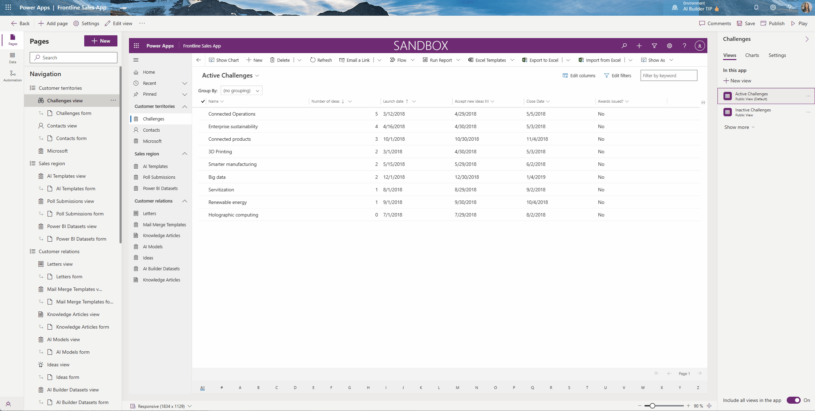Viewport: 815px width, 411px height.
Task: Open the Automation panel
Action: 12,75
